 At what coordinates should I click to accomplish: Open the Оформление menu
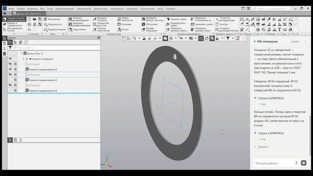pyautogui.click(x=84, y=9)
